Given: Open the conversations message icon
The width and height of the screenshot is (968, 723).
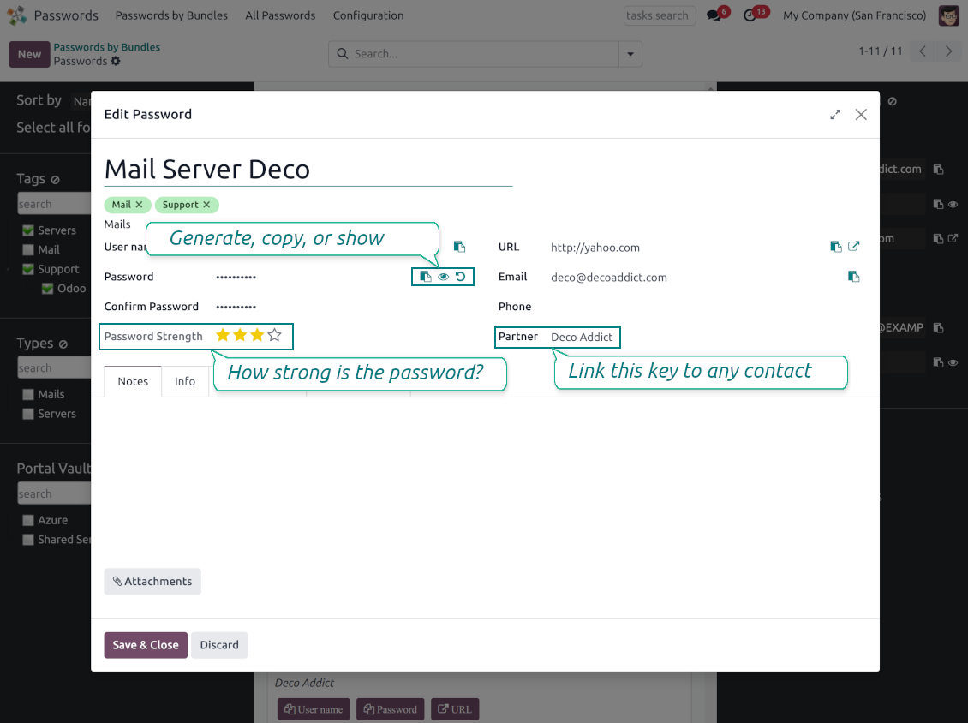Looking at the screenshot, I should [x=714, y=15].
